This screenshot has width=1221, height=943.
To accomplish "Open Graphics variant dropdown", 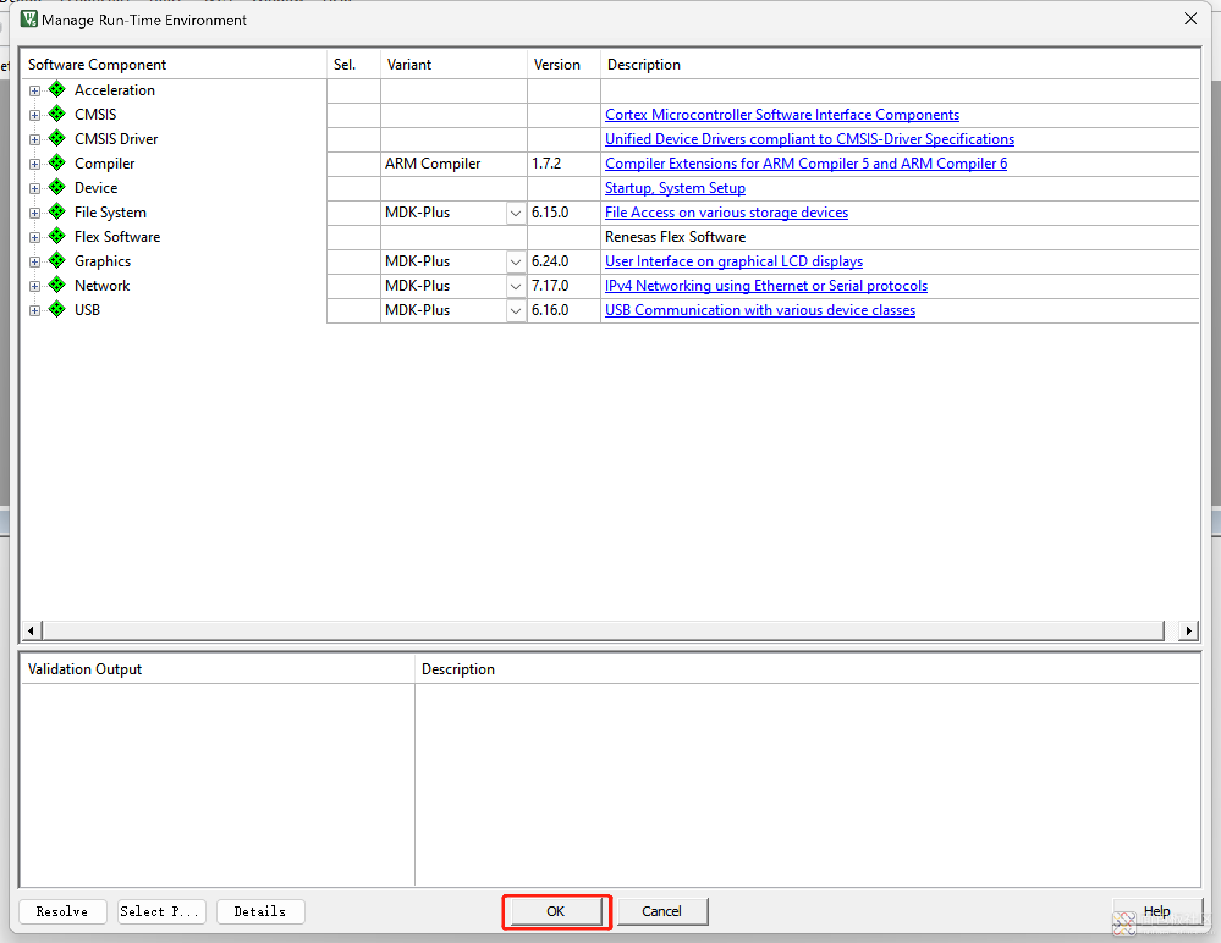I will point(516,262).
